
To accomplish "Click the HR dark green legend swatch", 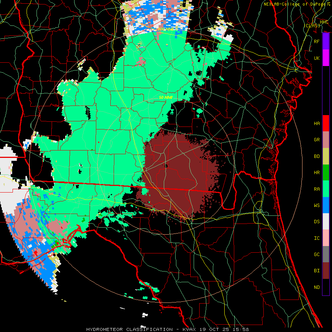I will [326, 173].
